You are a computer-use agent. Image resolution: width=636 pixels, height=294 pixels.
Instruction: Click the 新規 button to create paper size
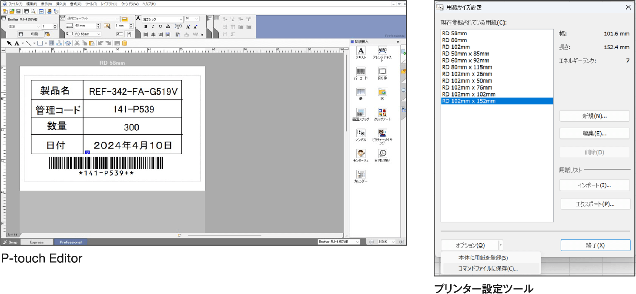[595, 116]
